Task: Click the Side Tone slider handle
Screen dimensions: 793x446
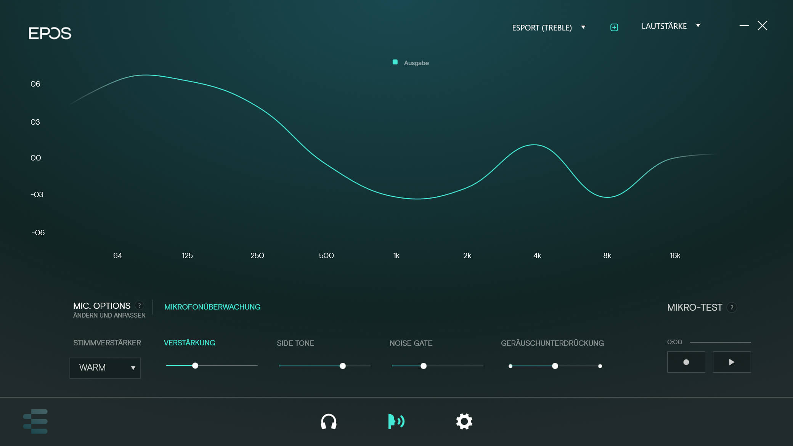Action: [343, 366]
